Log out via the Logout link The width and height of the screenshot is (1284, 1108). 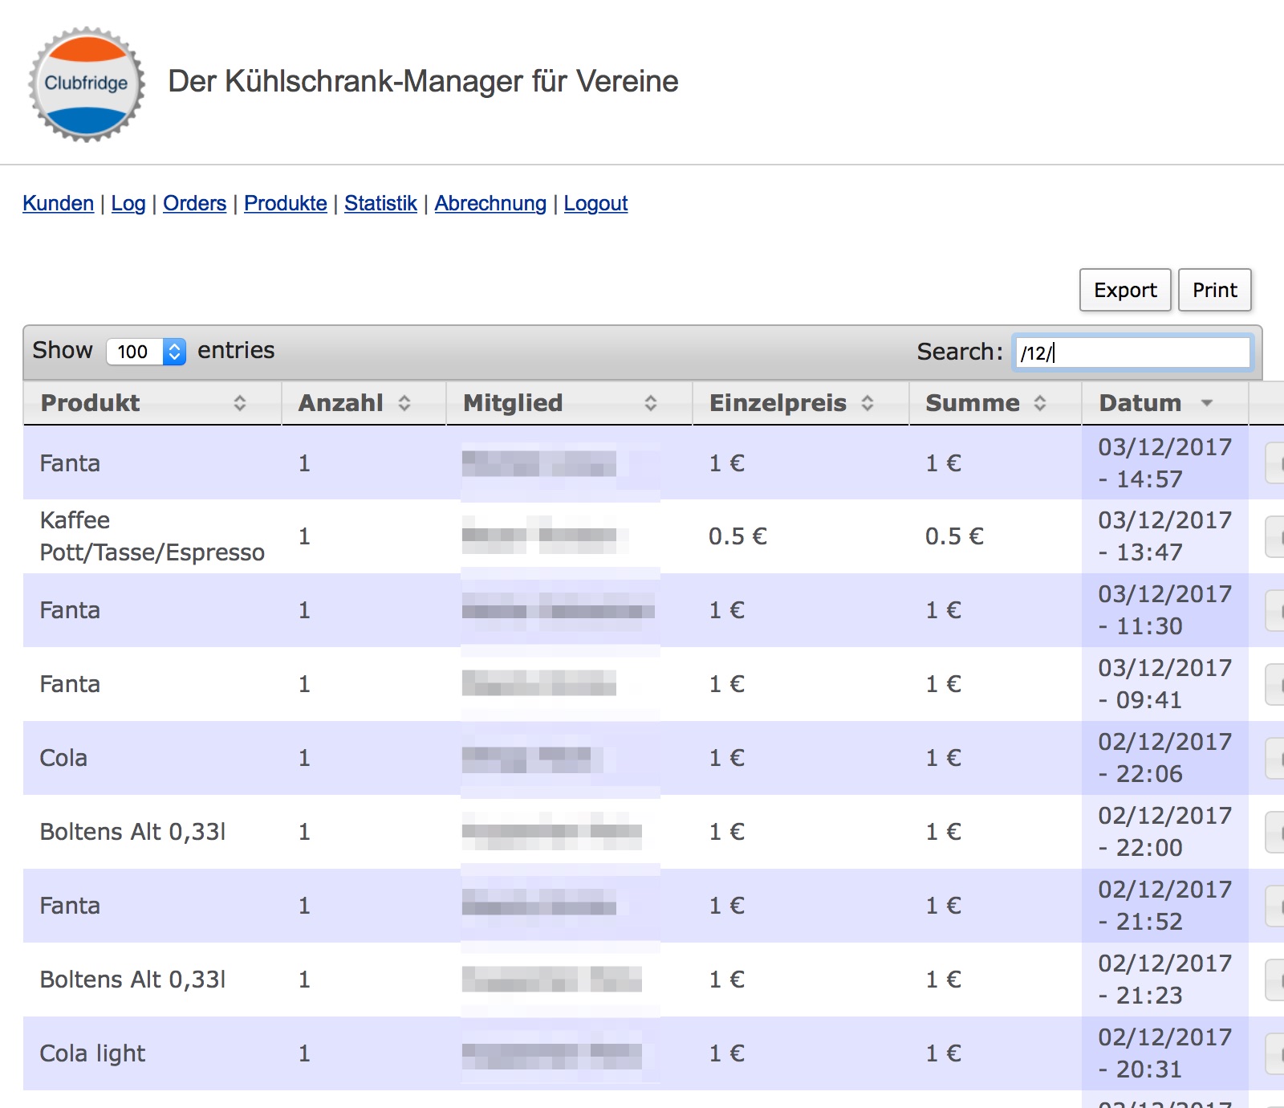pyautogui.click(x=595, y=203)
